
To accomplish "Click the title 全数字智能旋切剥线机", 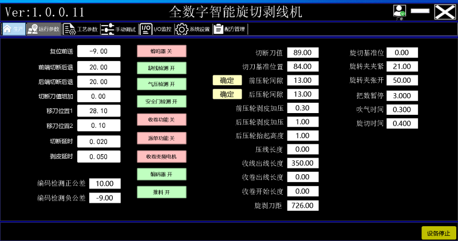I will [235, 12].
